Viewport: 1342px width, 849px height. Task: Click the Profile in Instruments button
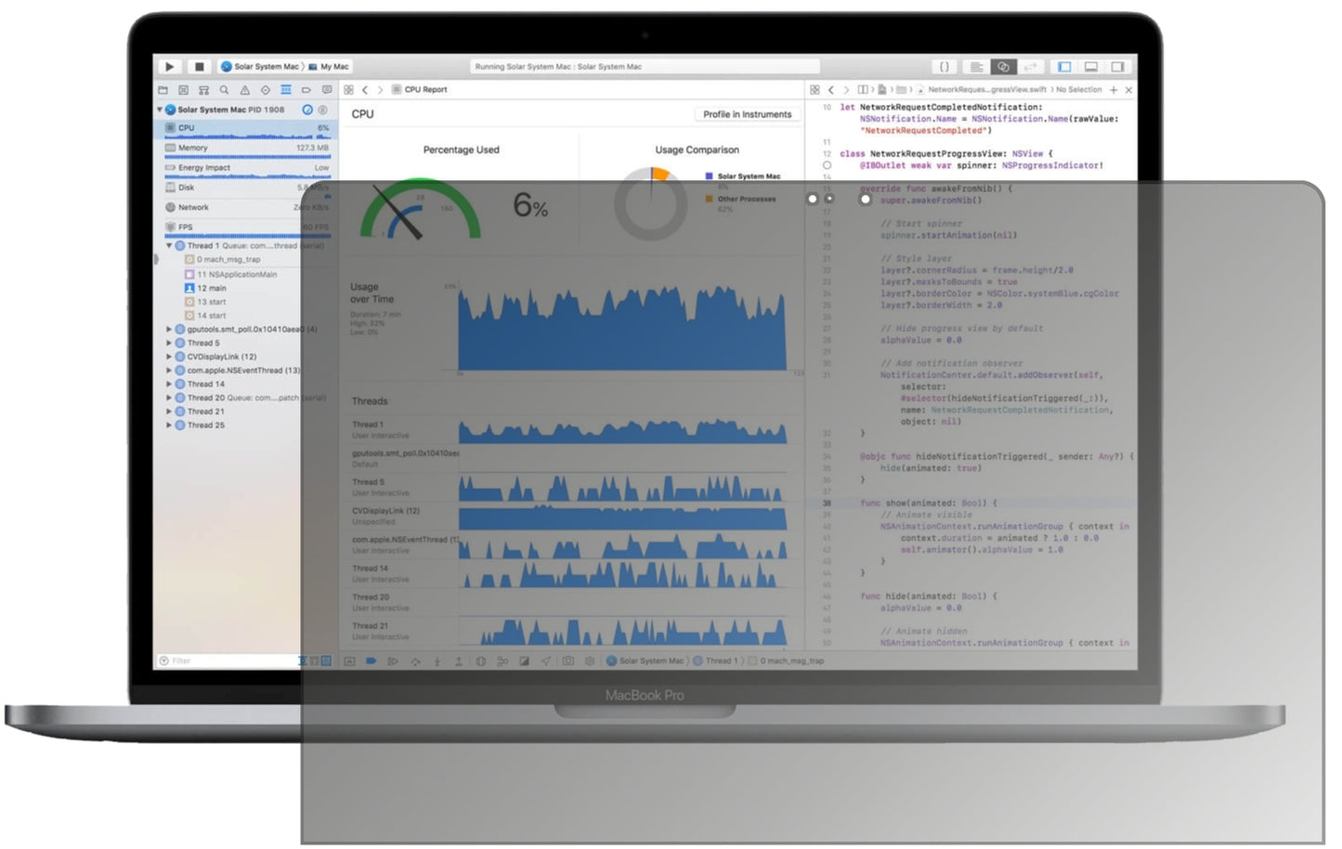coord(747,114)
